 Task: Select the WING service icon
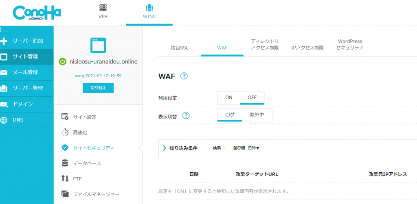pos(149,8)
